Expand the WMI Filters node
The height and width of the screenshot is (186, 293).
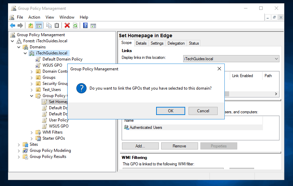click(x=31, y=133)
